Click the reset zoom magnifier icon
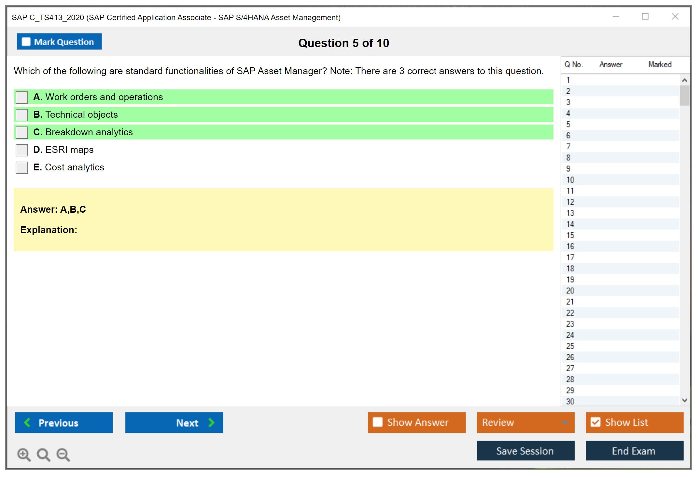Viewport: 700px width, 478px height. point(43,454)
